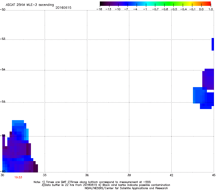This screenshot has height=190, width=216.
Task: Click the -0.1 colorbar tick label
Action: 192,9
